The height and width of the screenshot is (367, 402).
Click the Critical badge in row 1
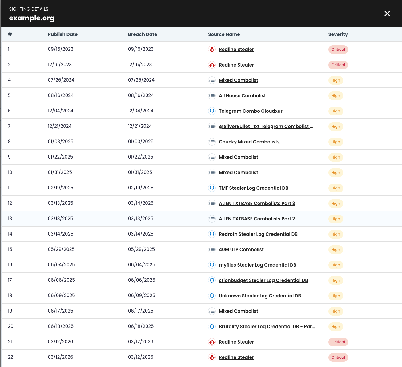[338, 50]
